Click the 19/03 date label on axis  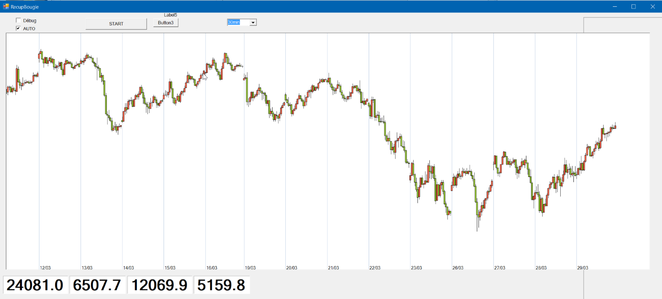250,268
